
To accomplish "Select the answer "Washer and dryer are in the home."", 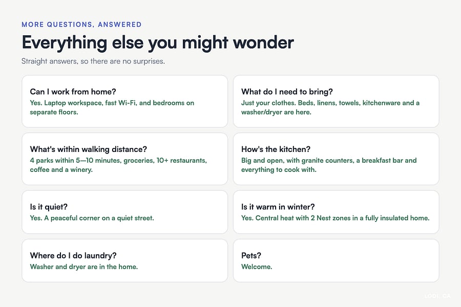I will point(84,267).
